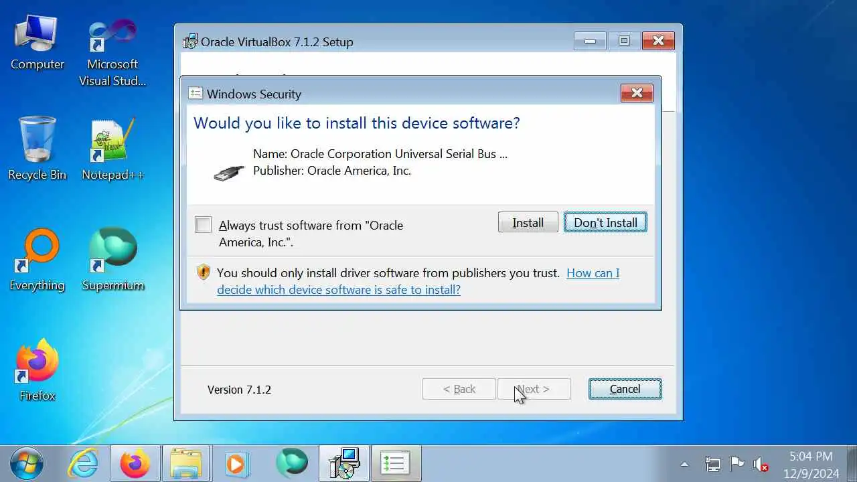Viewport: 857px width, 482px height.
Task: Check Always trust software from Oracle
Action: click(x=204, y=225)
